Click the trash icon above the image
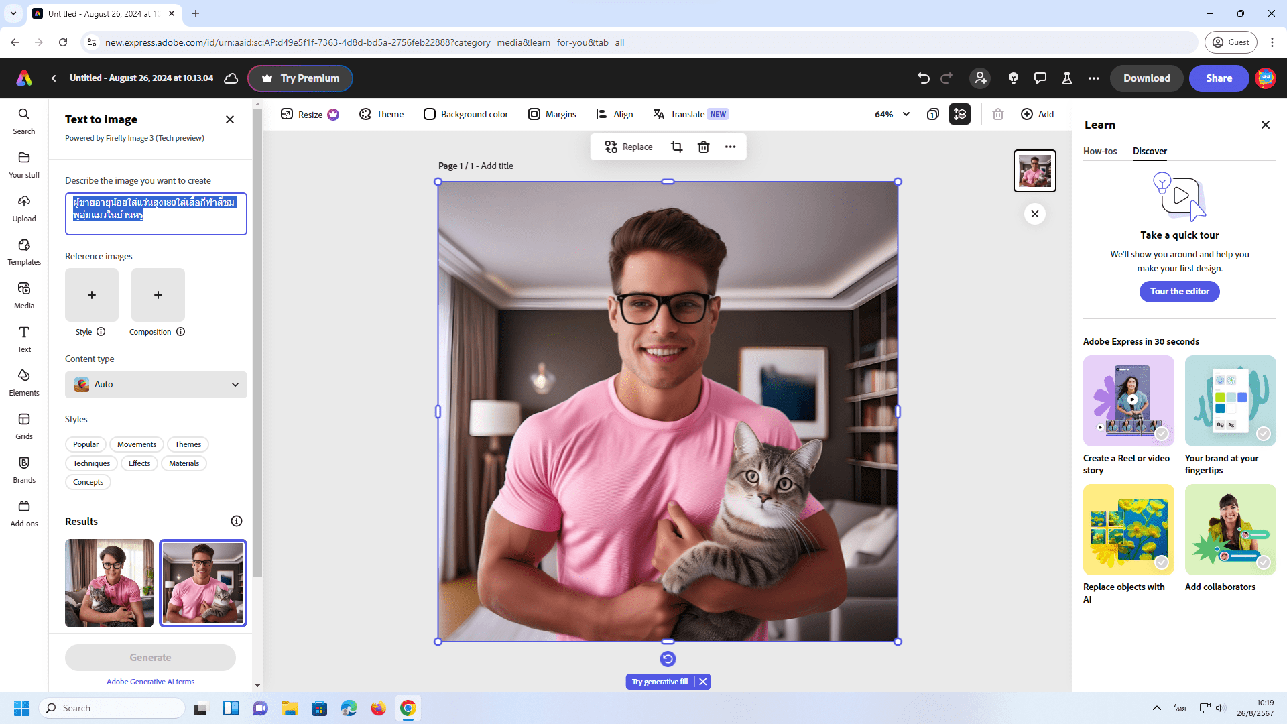This screenshot has height=724, width=1287. coord(703,147)
